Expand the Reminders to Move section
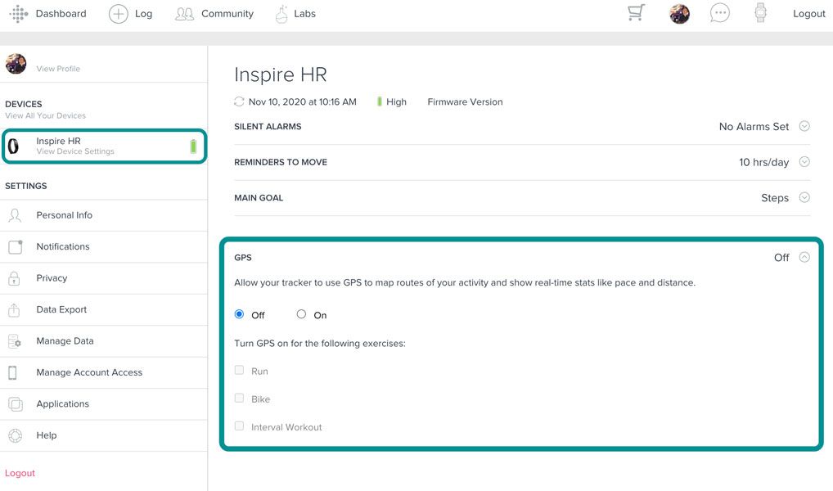Screen dimensions: 833x491 click(804, 162)
